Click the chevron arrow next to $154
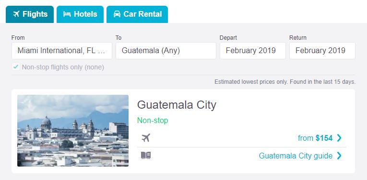Image resolution: width=367 pixels, height=180 pixels. 339,138
